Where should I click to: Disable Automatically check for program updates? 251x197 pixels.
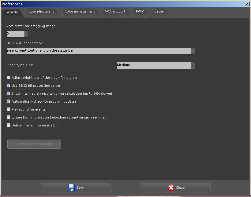8,101
